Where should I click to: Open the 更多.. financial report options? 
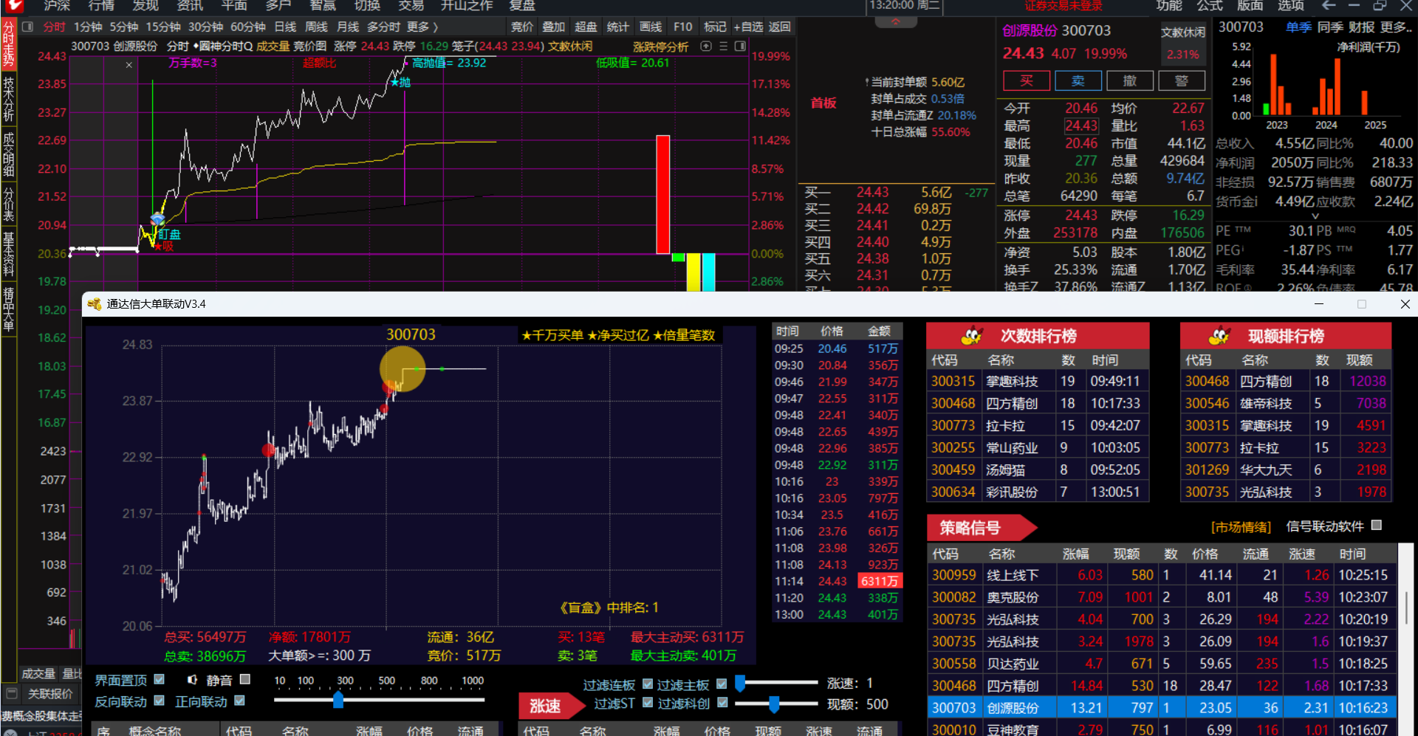pos(1396,27)
